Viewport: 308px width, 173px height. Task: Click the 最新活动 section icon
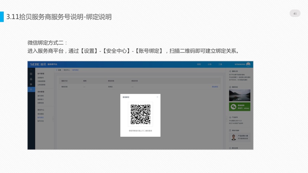pyautogui.click(x=230, y=87)
